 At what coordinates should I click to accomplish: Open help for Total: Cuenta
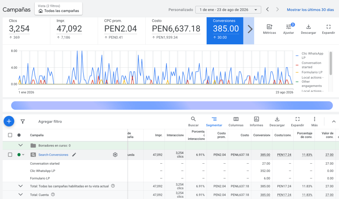53,194
